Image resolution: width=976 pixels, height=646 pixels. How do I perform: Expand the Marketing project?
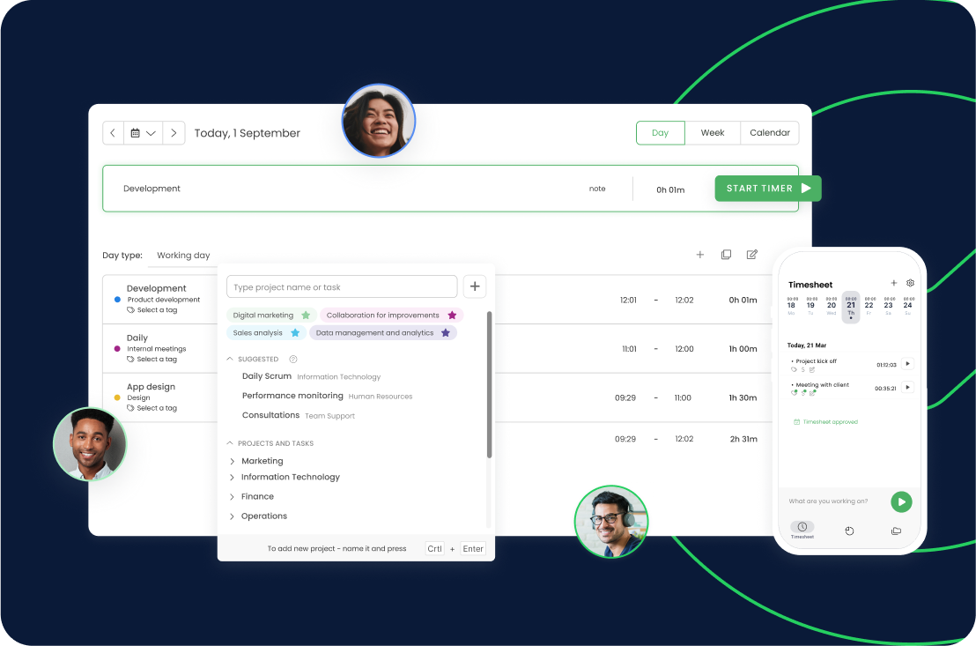232,461
